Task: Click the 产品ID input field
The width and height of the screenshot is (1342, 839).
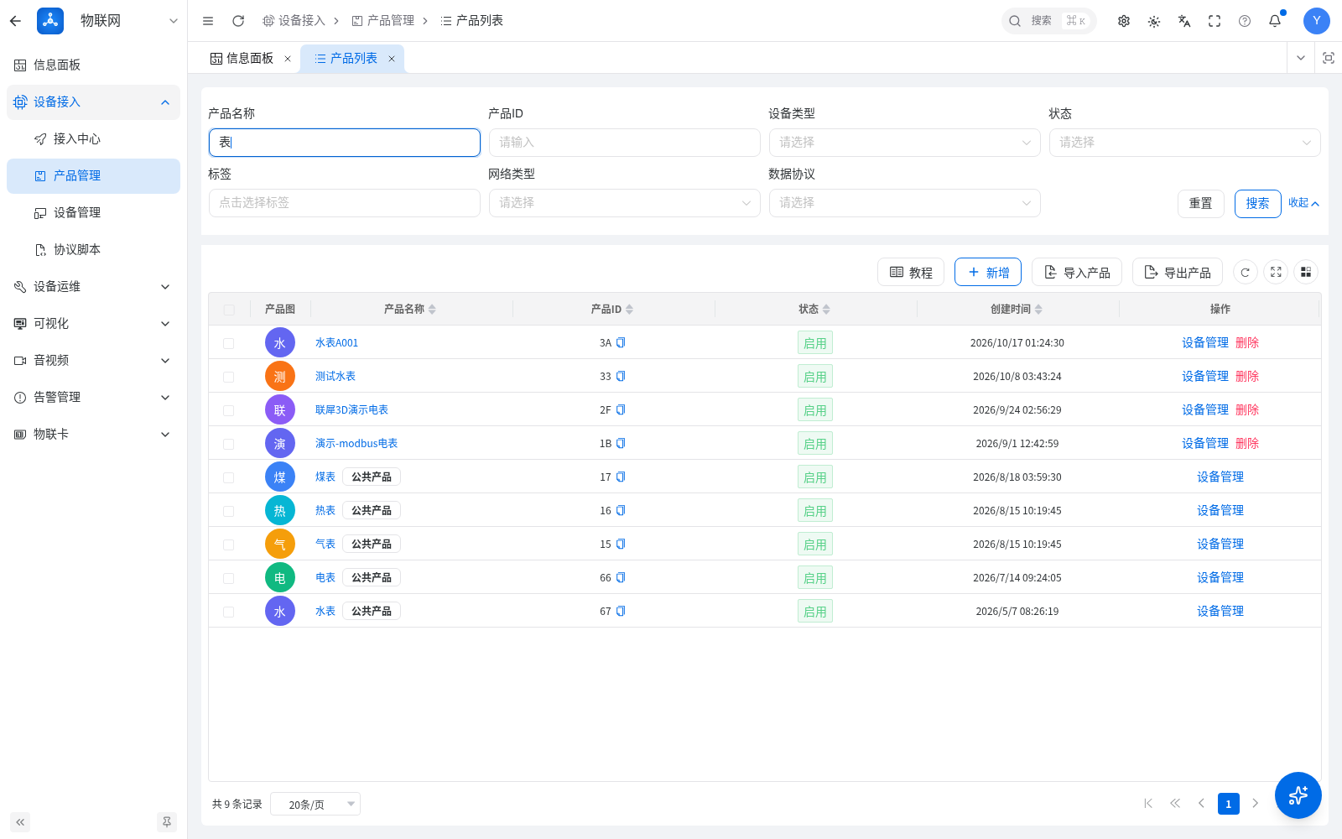Action: [624, 143]
